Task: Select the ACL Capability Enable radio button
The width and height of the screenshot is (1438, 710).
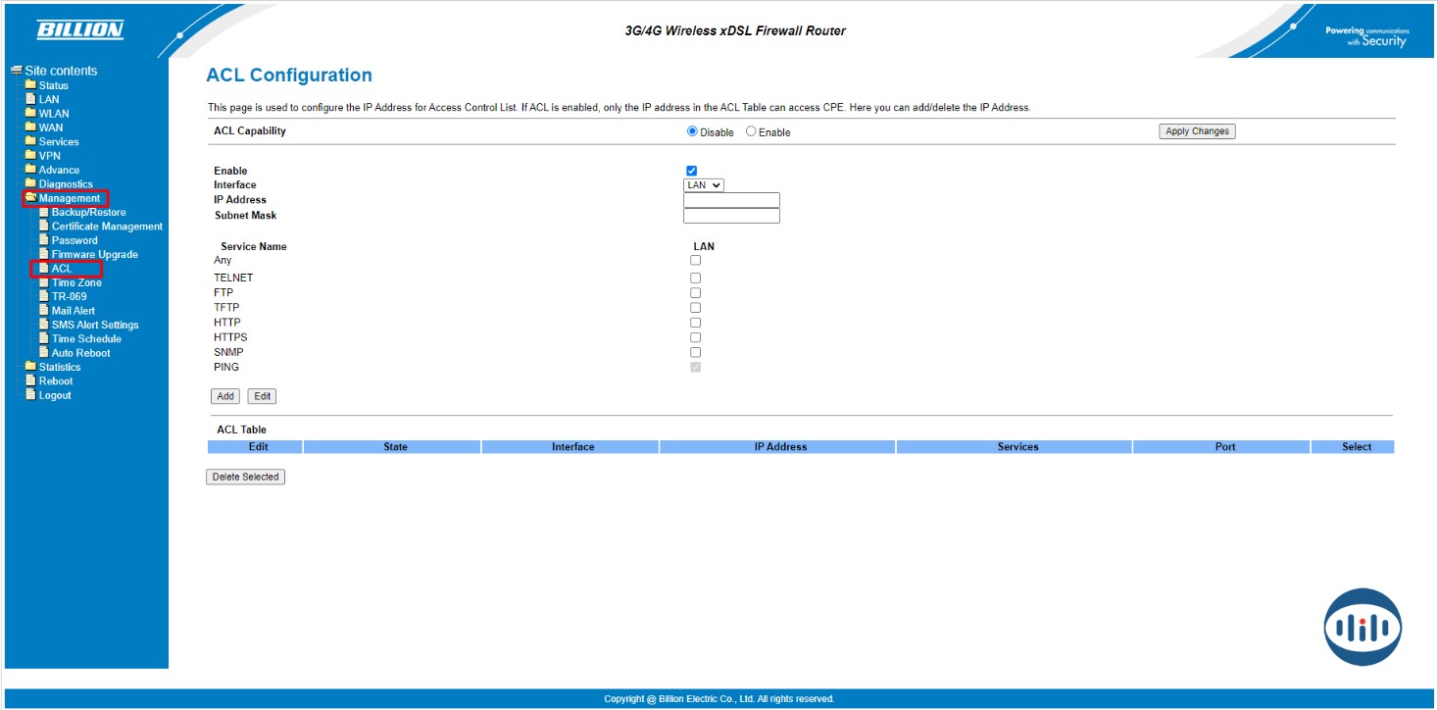Action: pyautogui.click(x=751, y=131)
